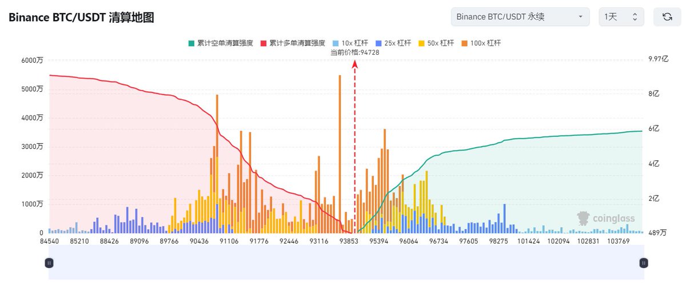
Task: Click the right axis value 6亿
Action: point(655,129)
